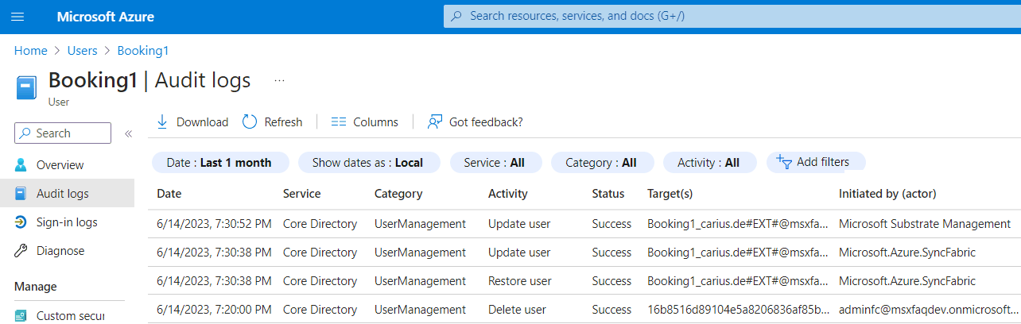Go to Users breadcrumb
The image size is (1021, 324).
pos(82,50)
